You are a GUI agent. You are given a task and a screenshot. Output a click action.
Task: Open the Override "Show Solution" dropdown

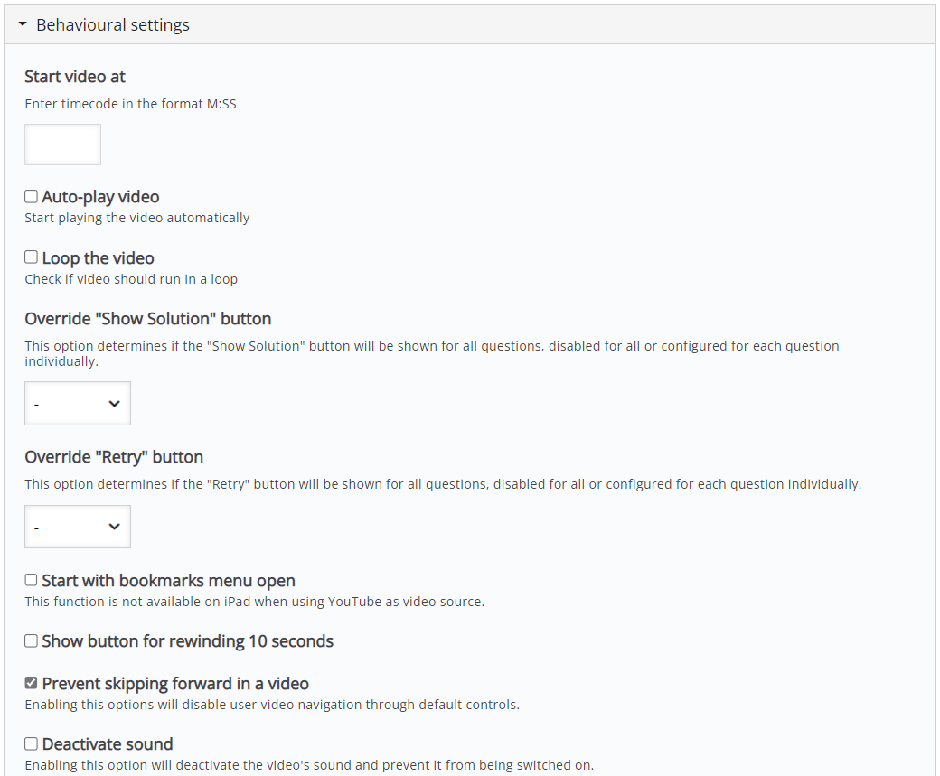pyautogui.click(x=78, y=403)
